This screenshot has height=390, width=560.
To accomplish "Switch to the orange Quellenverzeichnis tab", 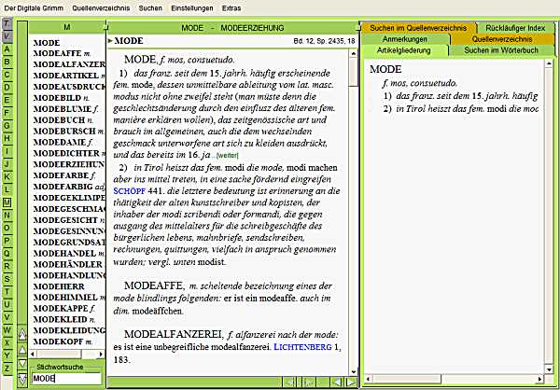I will pyautogui.click(x=502, y=39).
